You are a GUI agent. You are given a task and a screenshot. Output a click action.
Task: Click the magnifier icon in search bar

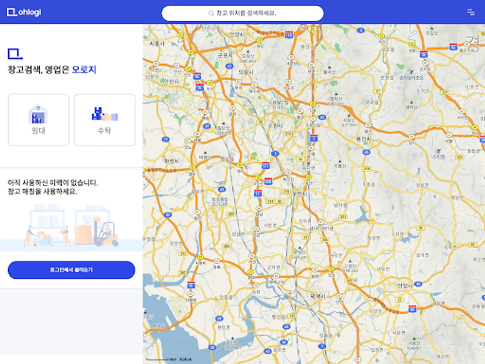coord(211,13)
